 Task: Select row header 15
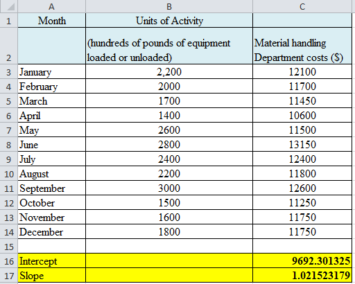(9, 247)
